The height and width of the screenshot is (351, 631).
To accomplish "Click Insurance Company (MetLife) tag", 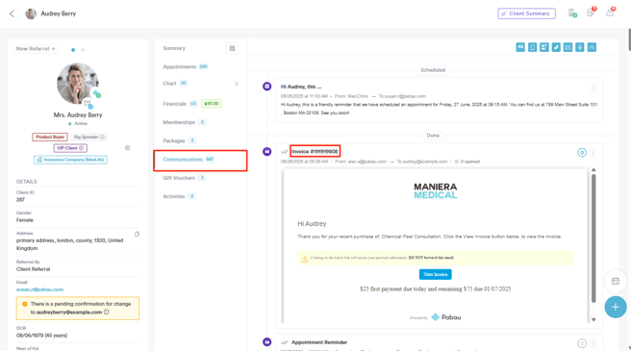I will (70, 160).
